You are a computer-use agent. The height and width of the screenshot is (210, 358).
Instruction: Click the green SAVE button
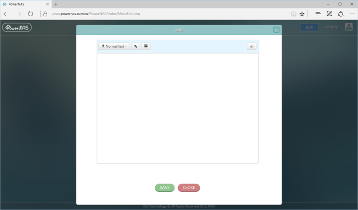pos(165,188)
